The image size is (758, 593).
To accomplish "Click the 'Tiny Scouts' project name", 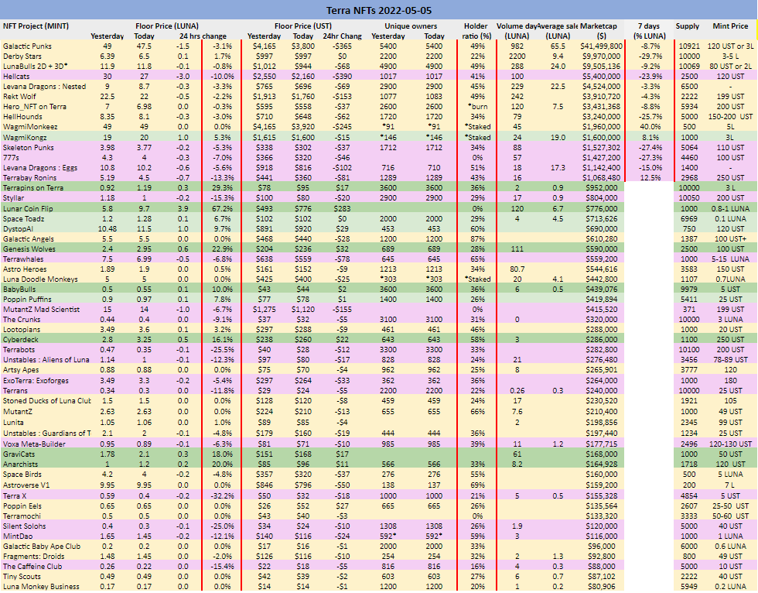I will pyautogui.click(x=22, y=577).
